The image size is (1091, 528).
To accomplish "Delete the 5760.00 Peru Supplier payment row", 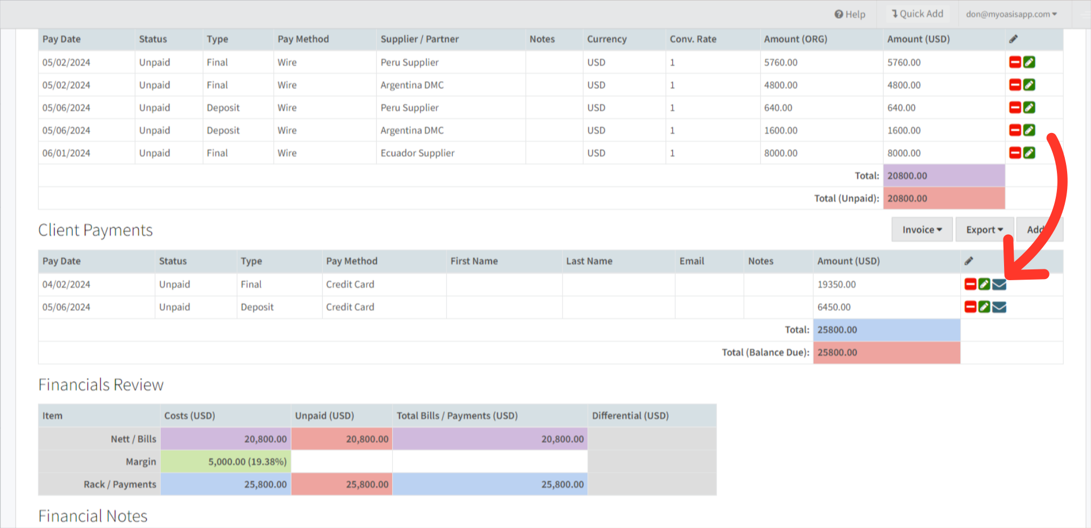I will [x=1015, y=62].
